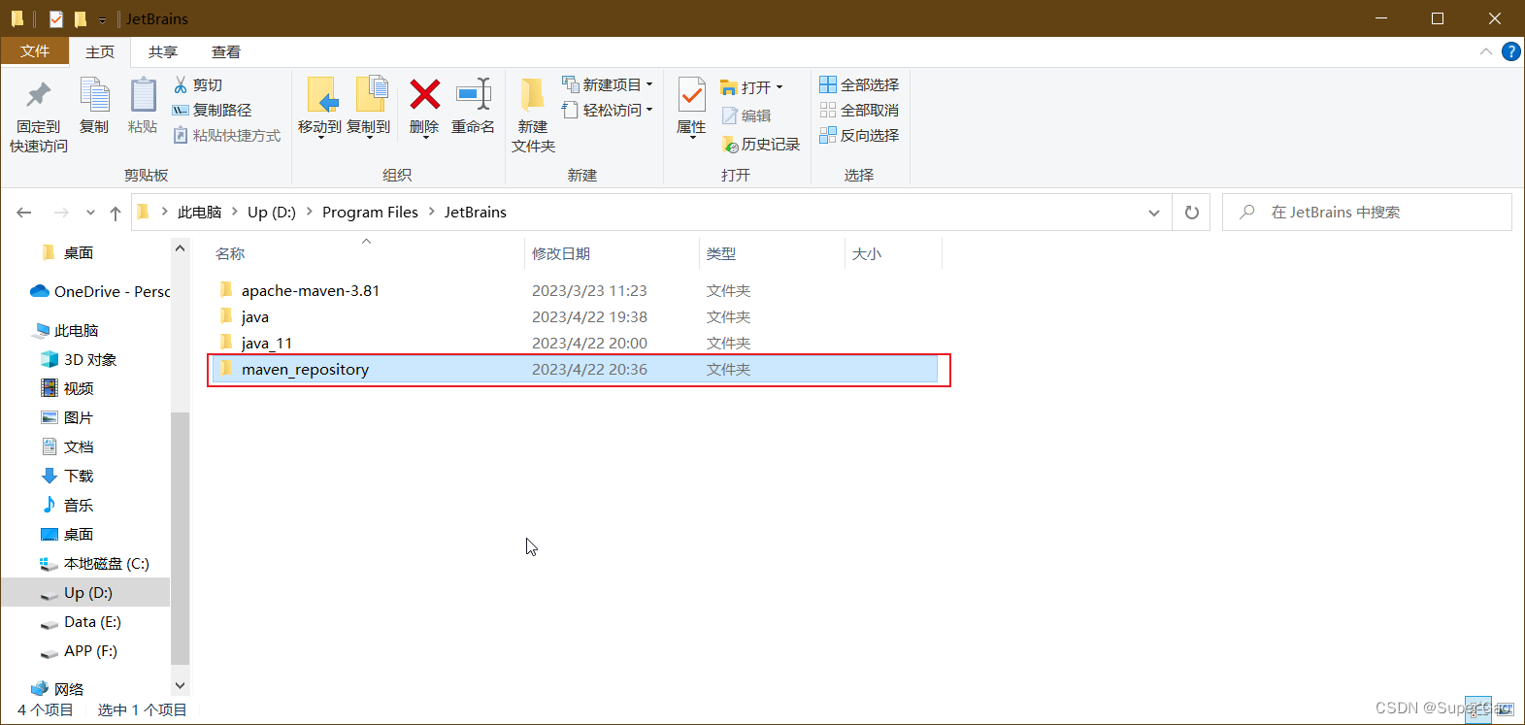Open the Copy to menu
Image resolution: width=1525 pixels, height=725 pixels.
[x=369, y=108]
